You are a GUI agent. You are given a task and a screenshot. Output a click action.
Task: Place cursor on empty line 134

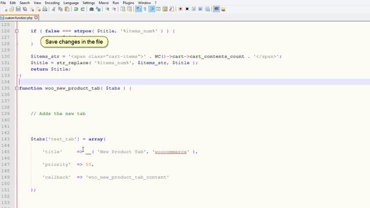(194, 82)
